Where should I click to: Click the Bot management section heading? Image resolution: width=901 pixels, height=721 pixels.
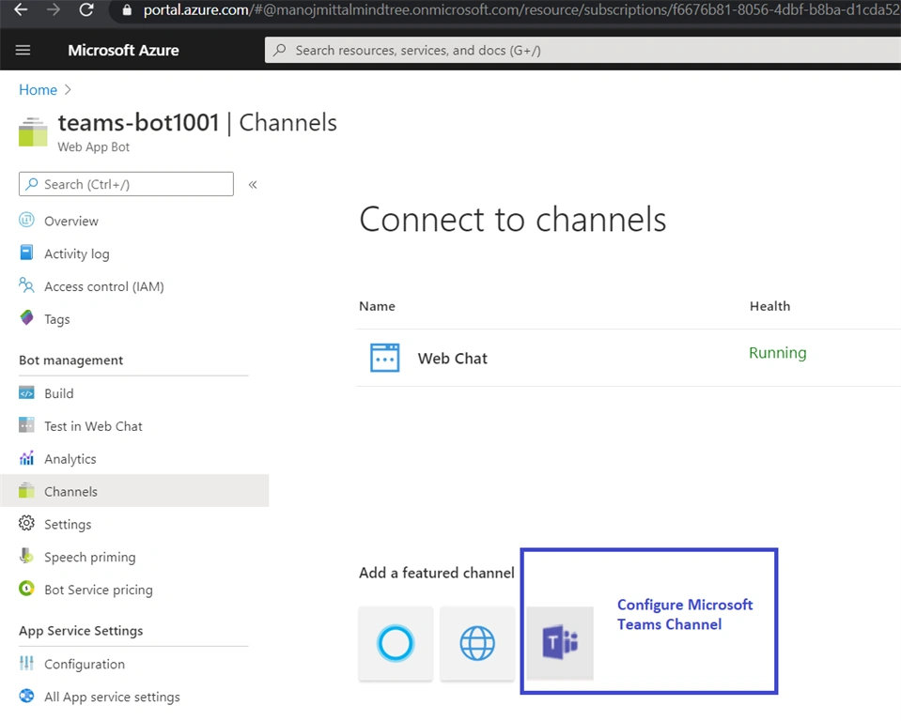click(70, 360)
